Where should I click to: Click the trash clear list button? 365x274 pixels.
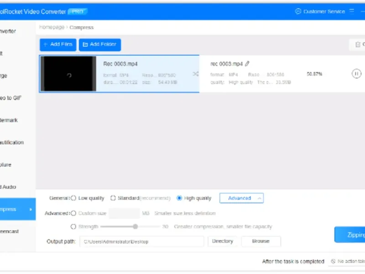(358, 44)
